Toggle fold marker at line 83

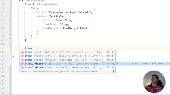click(x=11, y=52)
